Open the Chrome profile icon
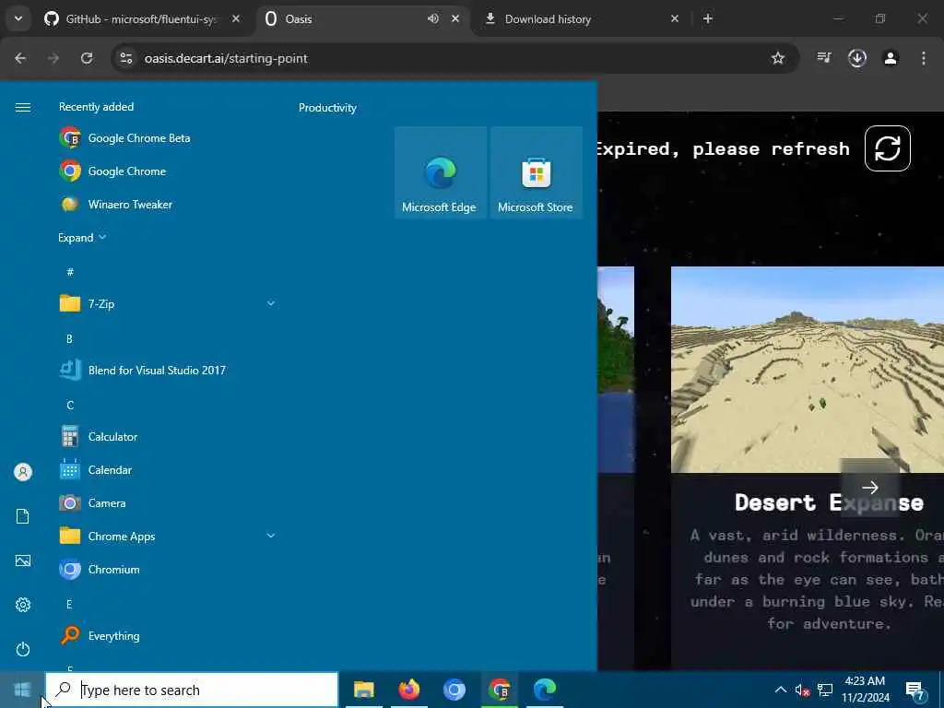The image size is (944, 708). click(891, 58)
